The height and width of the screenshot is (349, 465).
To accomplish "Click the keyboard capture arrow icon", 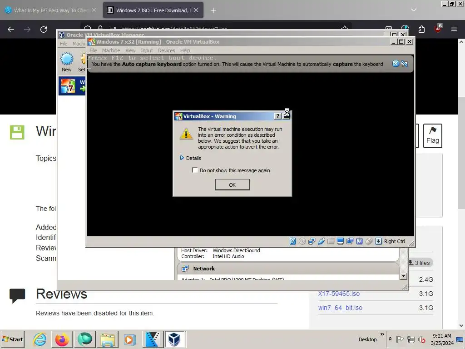I will pos(378,241).
